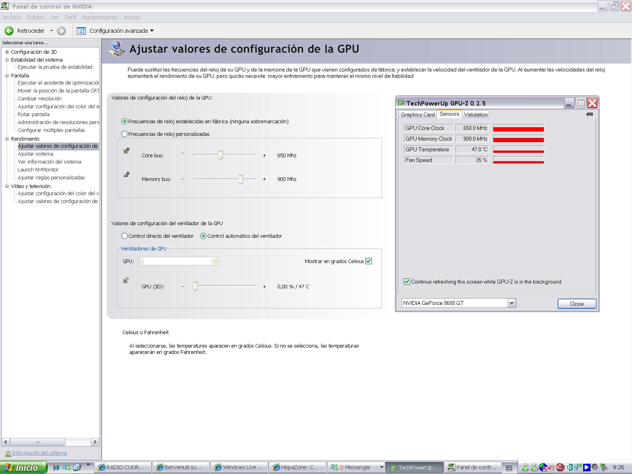Switch to the Graphics Card tab

pos(418,115)
